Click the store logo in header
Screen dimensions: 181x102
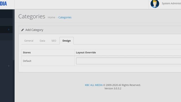(3, 4)
